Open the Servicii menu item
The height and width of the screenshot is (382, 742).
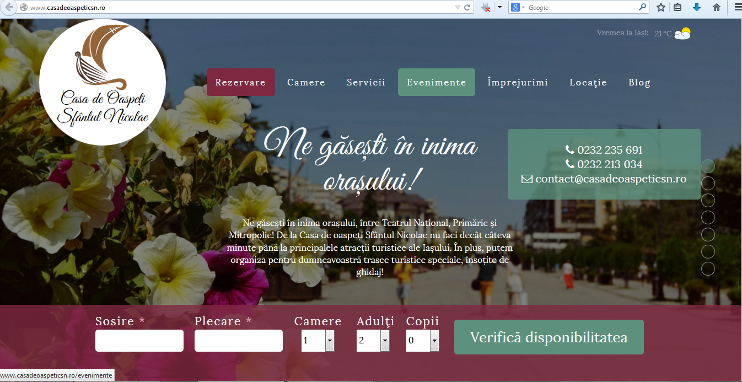365,82
